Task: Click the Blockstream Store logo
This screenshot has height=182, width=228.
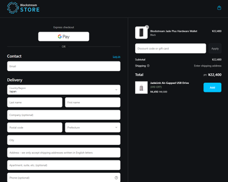Action: (x=23, y=8)
